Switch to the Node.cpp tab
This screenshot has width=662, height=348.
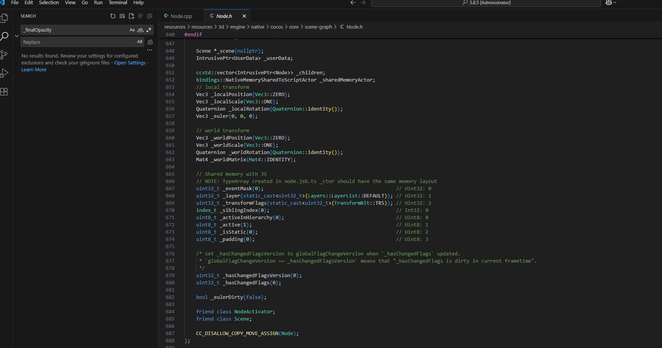[x=181, y=16]
